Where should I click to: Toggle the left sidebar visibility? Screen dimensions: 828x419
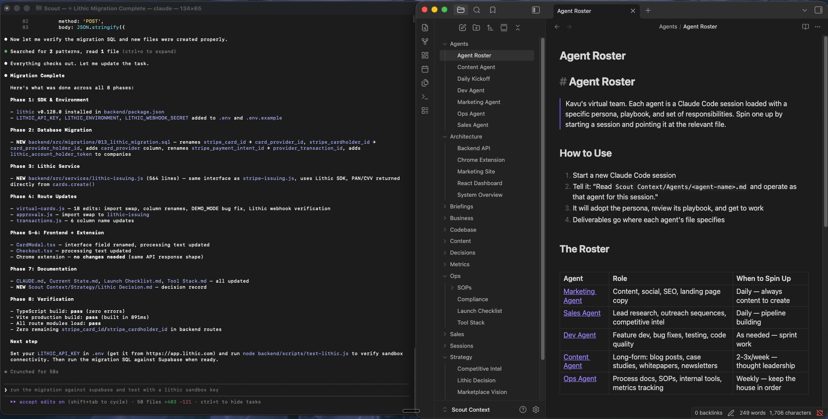pyautogui.click(x=536, y=10)
